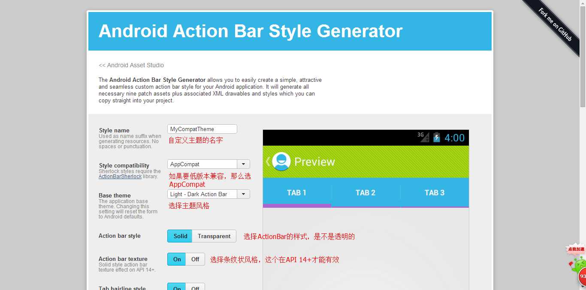Select TAB 2 in the preview

coord(365,193)
